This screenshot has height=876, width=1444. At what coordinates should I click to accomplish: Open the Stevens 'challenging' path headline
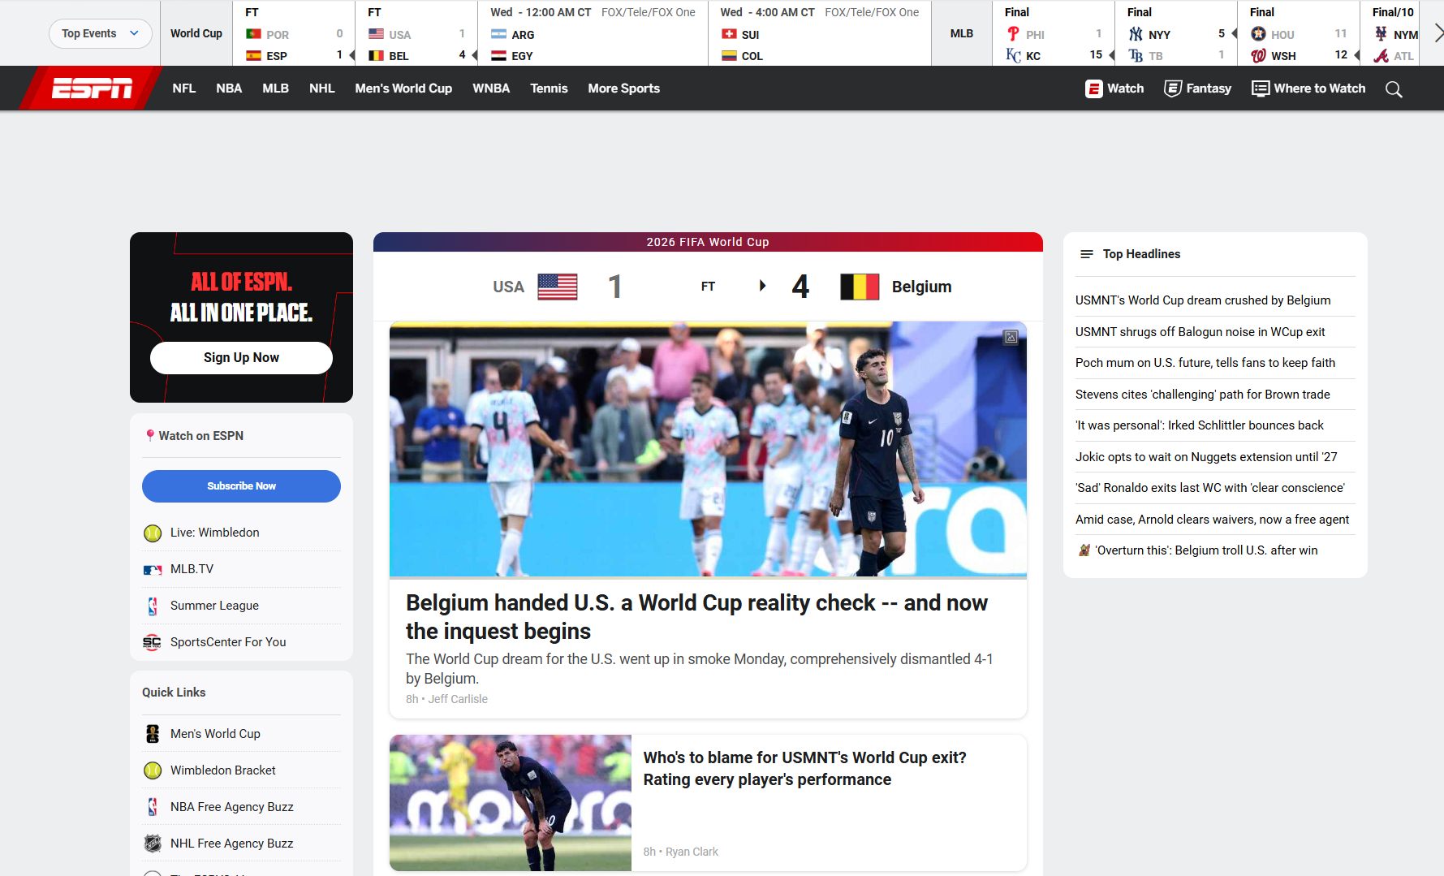click(x=1202, y=395)
